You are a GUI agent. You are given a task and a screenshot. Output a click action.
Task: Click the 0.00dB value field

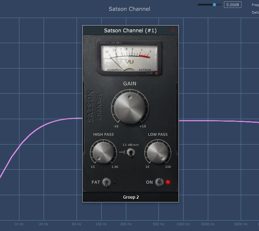pos(233,5)
